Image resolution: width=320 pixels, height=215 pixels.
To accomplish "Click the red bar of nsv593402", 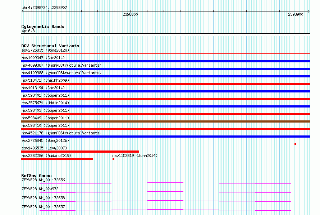I will (165, 99).
